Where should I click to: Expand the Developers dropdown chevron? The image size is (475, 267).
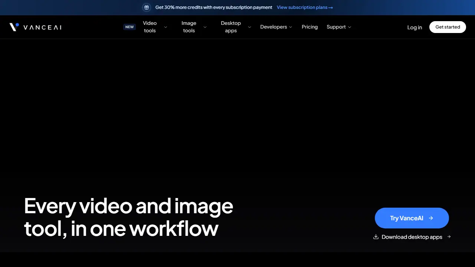point(291,27)
